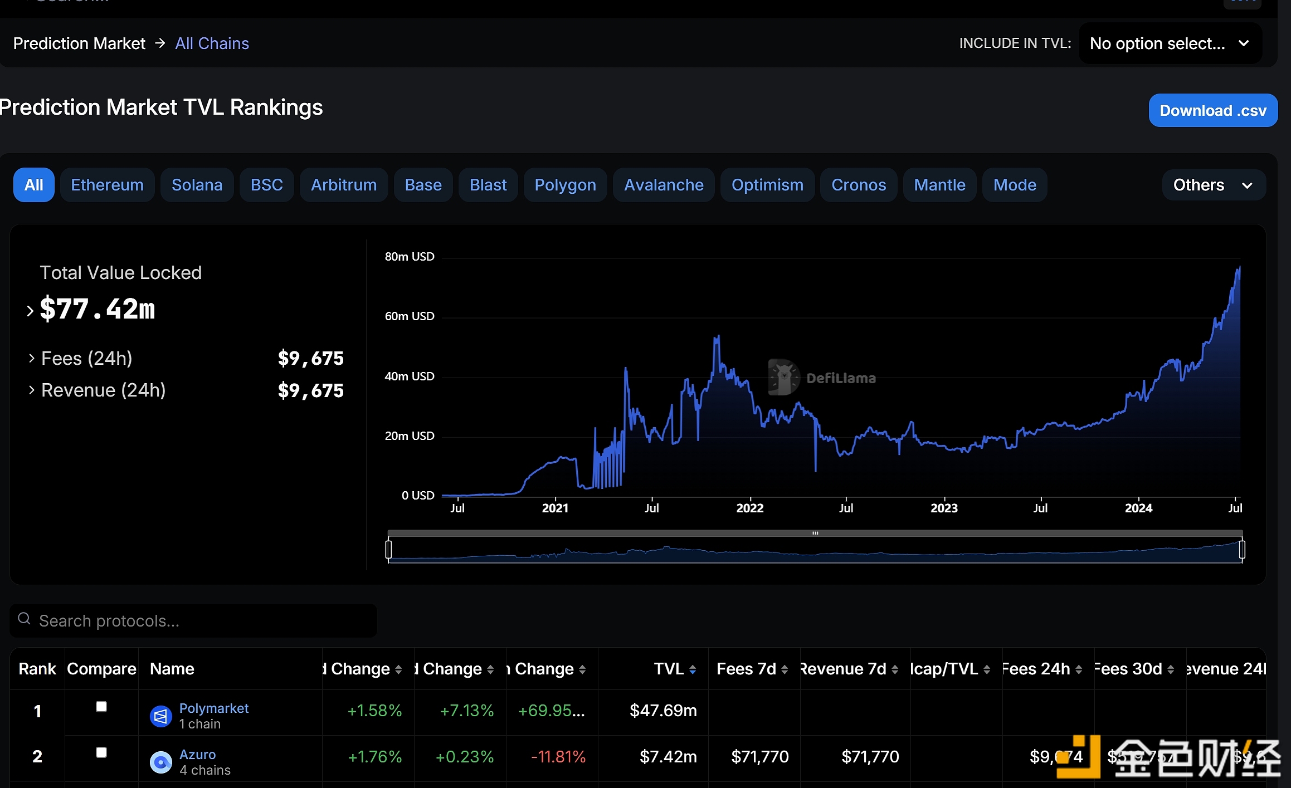
Task: Click Polymarket's +7.13% change value
Action: pos(467,711)
